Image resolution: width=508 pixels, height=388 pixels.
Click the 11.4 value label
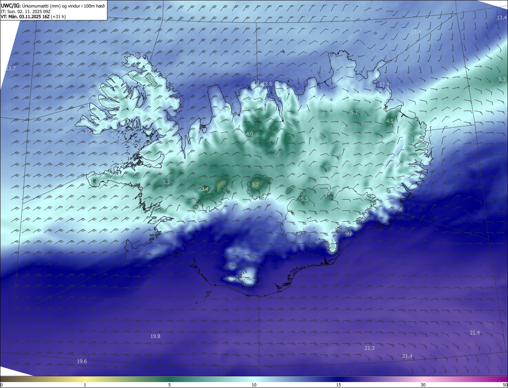416,32
